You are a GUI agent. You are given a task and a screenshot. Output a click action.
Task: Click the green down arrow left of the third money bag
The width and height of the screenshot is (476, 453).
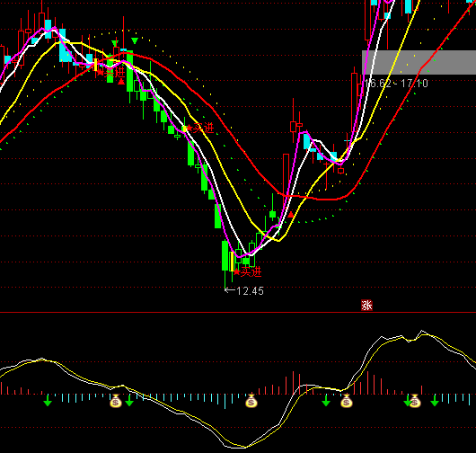326,401
